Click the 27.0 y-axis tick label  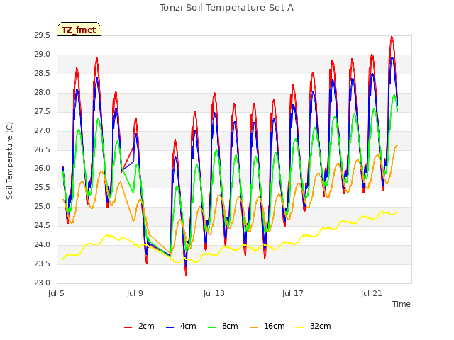43,130
